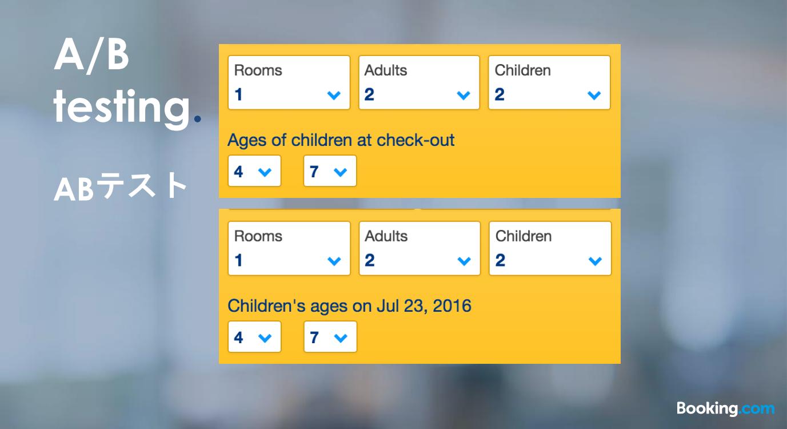Click the chevron beside age 7 under check-out label

(x=340, y=172)
